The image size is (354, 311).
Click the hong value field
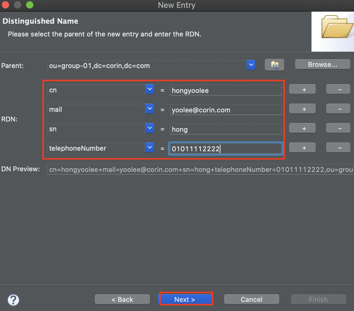click(226, 129)
